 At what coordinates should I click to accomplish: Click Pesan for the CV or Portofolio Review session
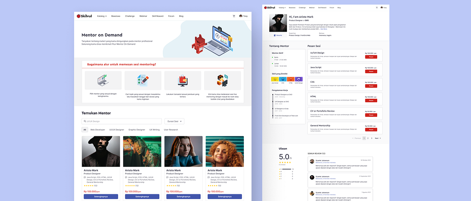371,115
